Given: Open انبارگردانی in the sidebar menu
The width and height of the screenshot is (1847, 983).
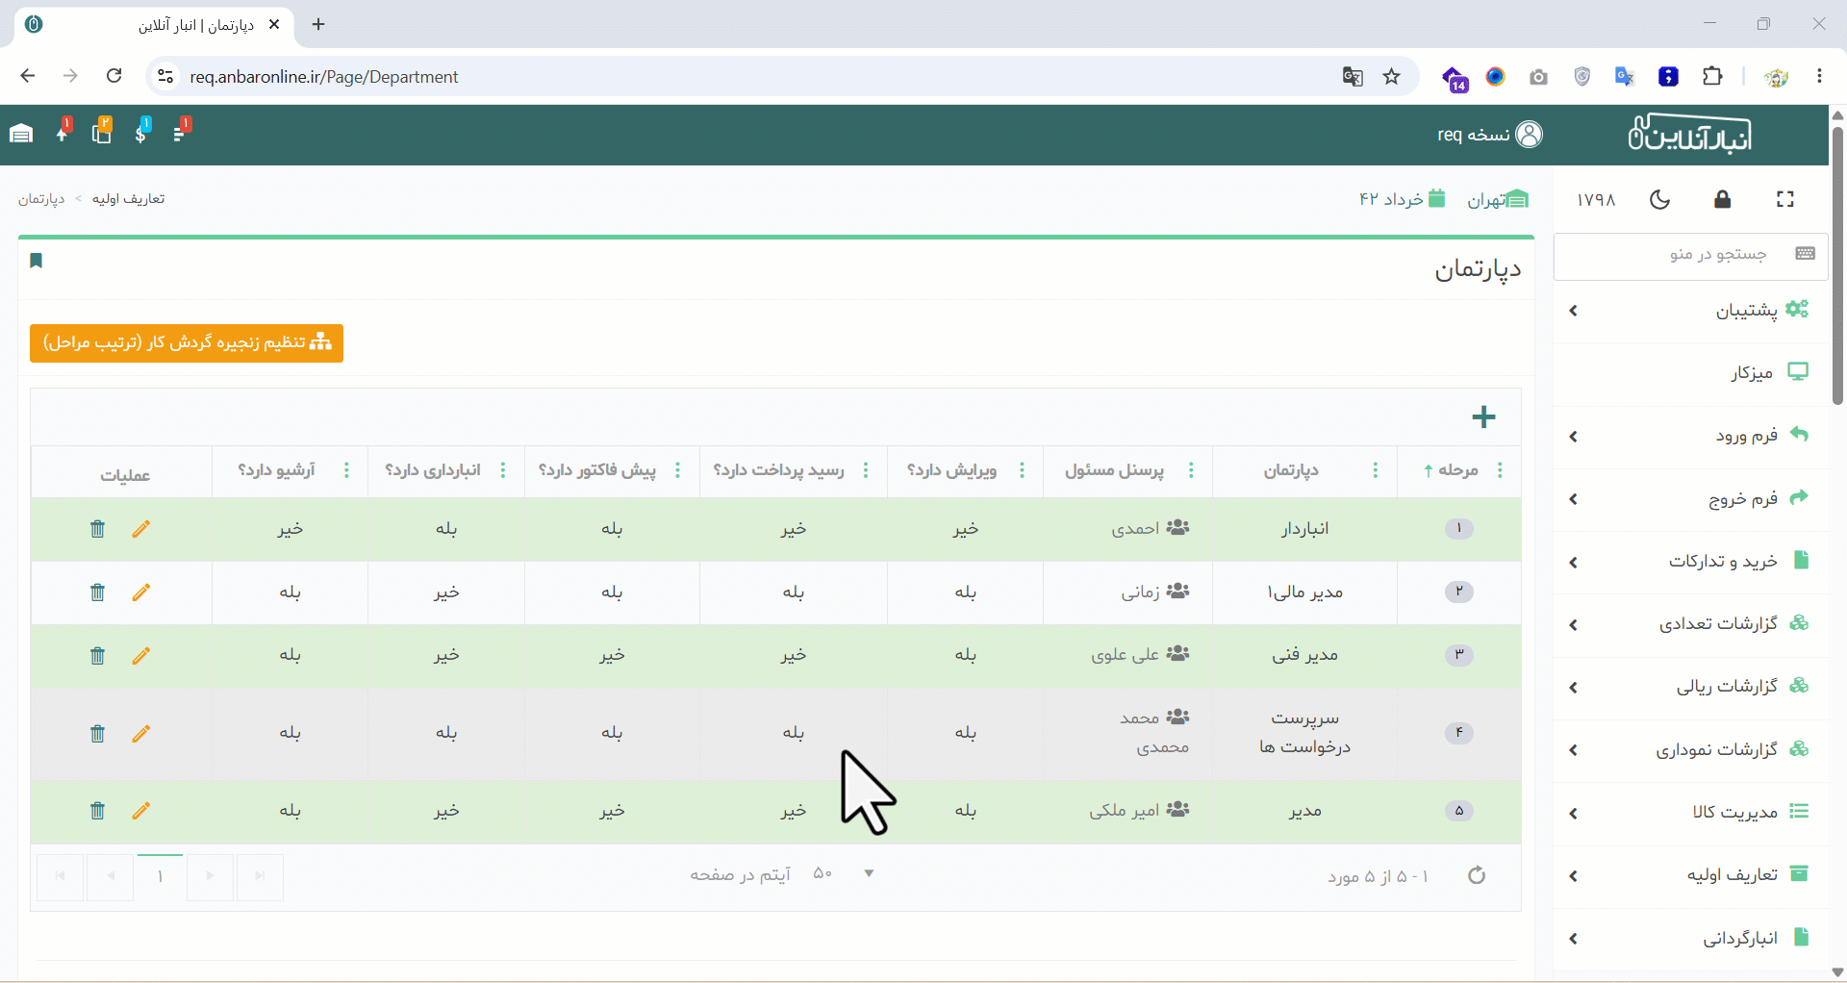Looking at the screenshot, I should (x=1691, y=938).
